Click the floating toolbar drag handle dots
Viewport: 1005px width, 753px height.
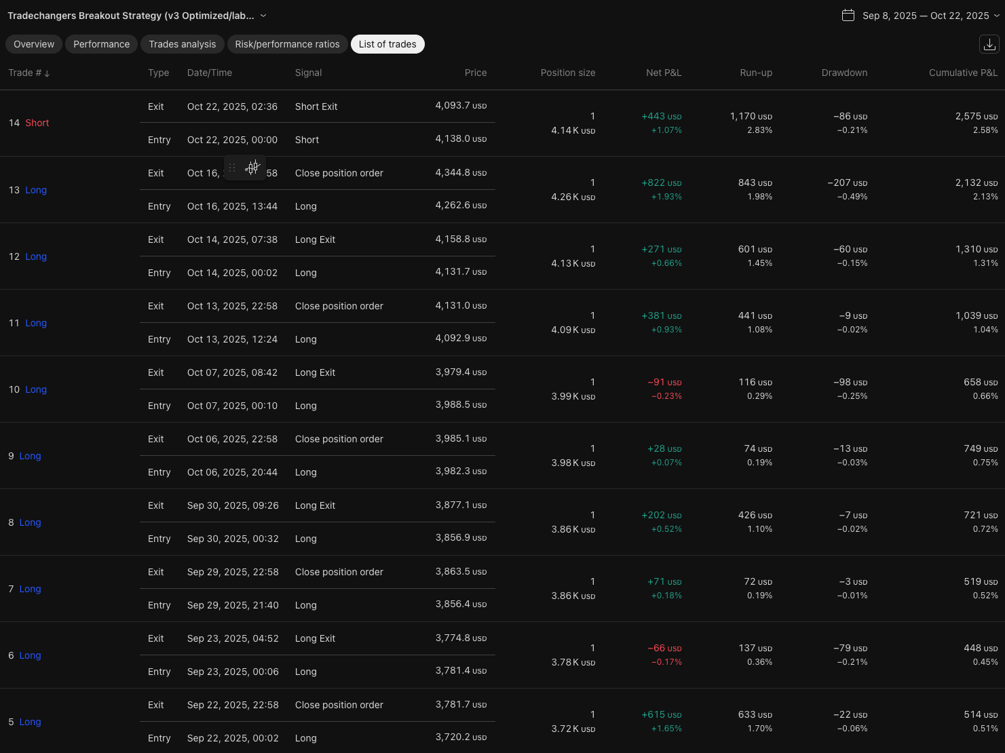[x=232, y=168]
